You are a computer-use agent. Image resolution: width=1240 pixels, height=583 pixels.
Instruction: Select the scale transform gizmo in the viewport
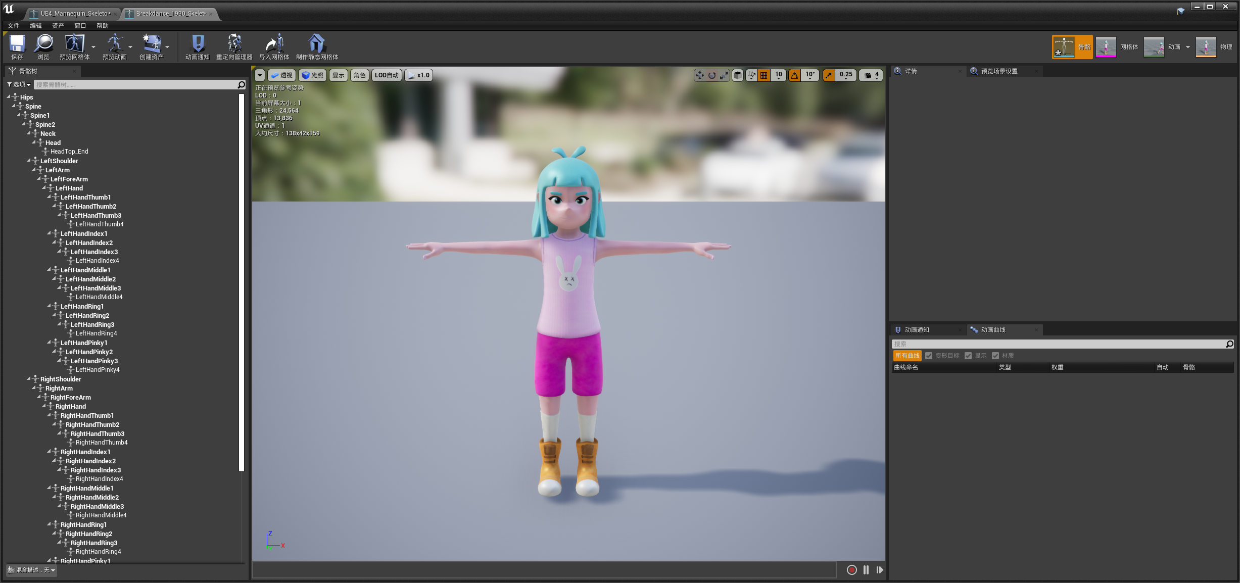tap(724, 75)
